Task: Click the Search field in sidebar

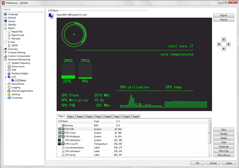Action: [x=22, y=9]
